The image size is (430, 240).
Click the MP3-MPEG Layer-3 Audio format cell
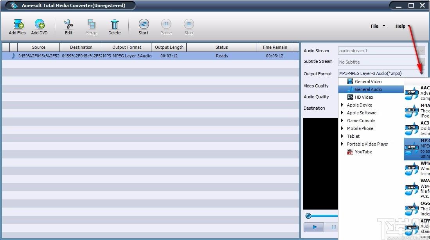point(127,56)
